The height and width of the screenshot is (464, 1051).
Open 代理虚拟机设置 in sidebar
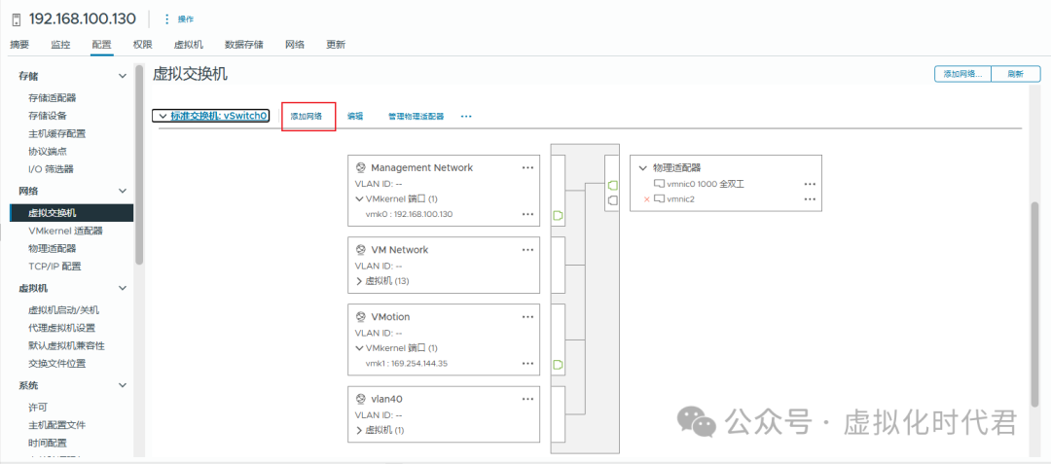click(x=61, y=328)
